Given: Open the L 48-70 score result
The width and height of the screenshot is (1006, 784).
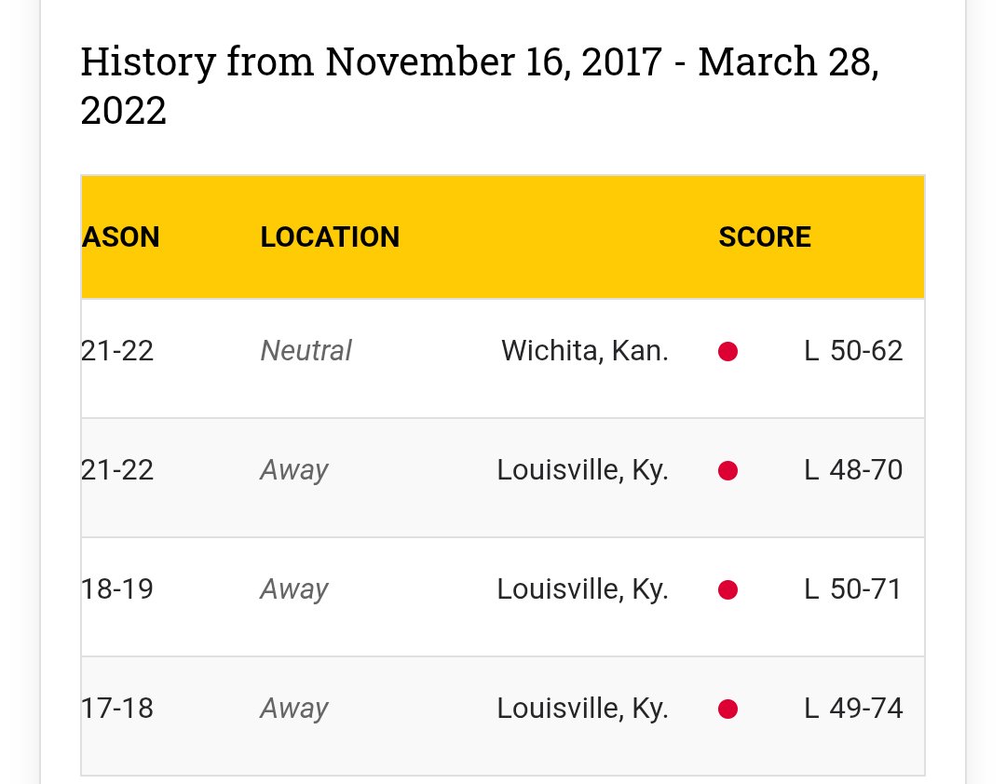Looking at the screenshot, I should (x=853, y=470).
